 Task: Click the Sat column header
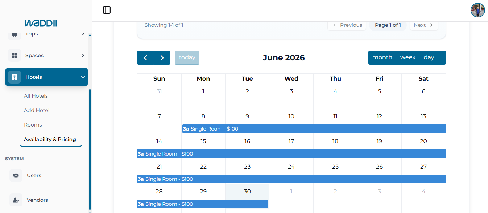click(423, 78)
